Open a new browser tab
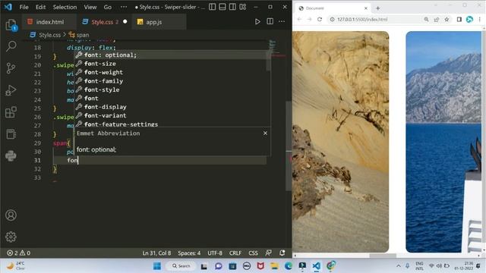Image resolution: width=486 pixels, height=273 pixels. pos(377,8)
